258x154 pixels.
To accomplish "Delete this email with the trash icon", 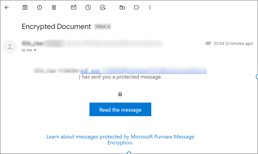I will (x=54, y=8).
